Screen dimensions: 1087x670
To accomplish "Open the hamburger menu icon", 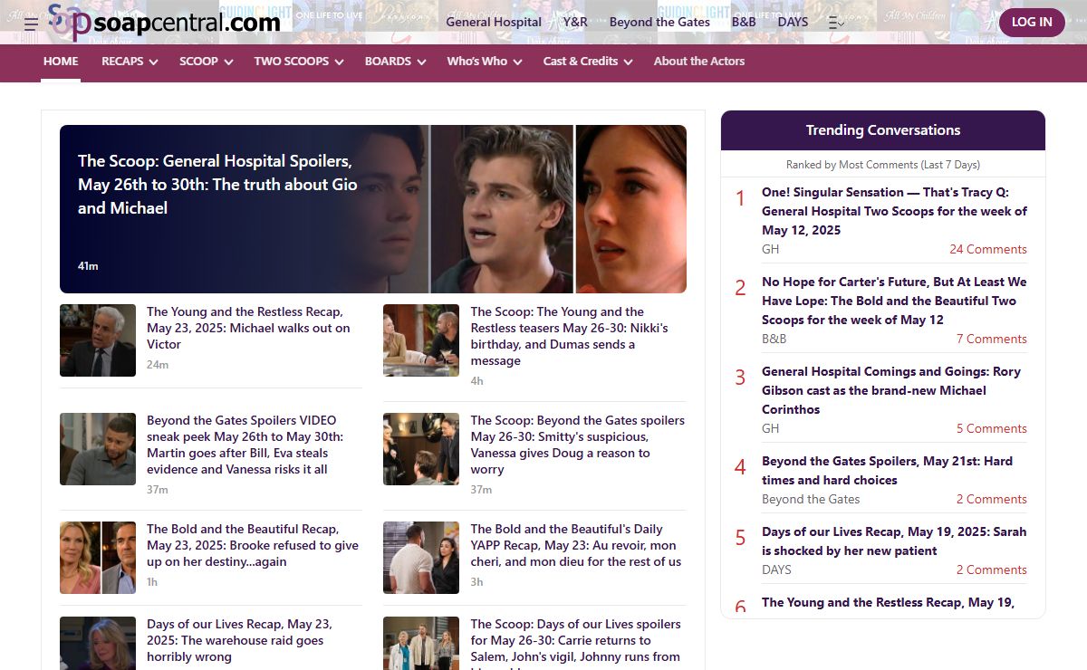I will (x=31, y=24).
